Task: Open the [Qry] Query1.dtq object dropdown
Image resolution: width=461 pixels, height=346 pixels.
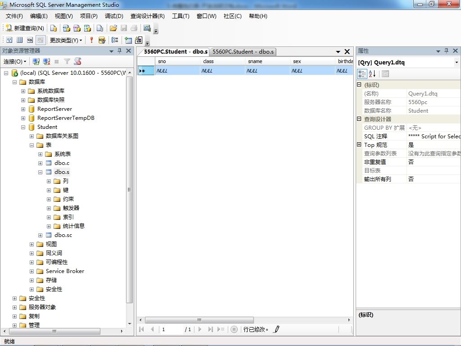Action: click(456, 62)
